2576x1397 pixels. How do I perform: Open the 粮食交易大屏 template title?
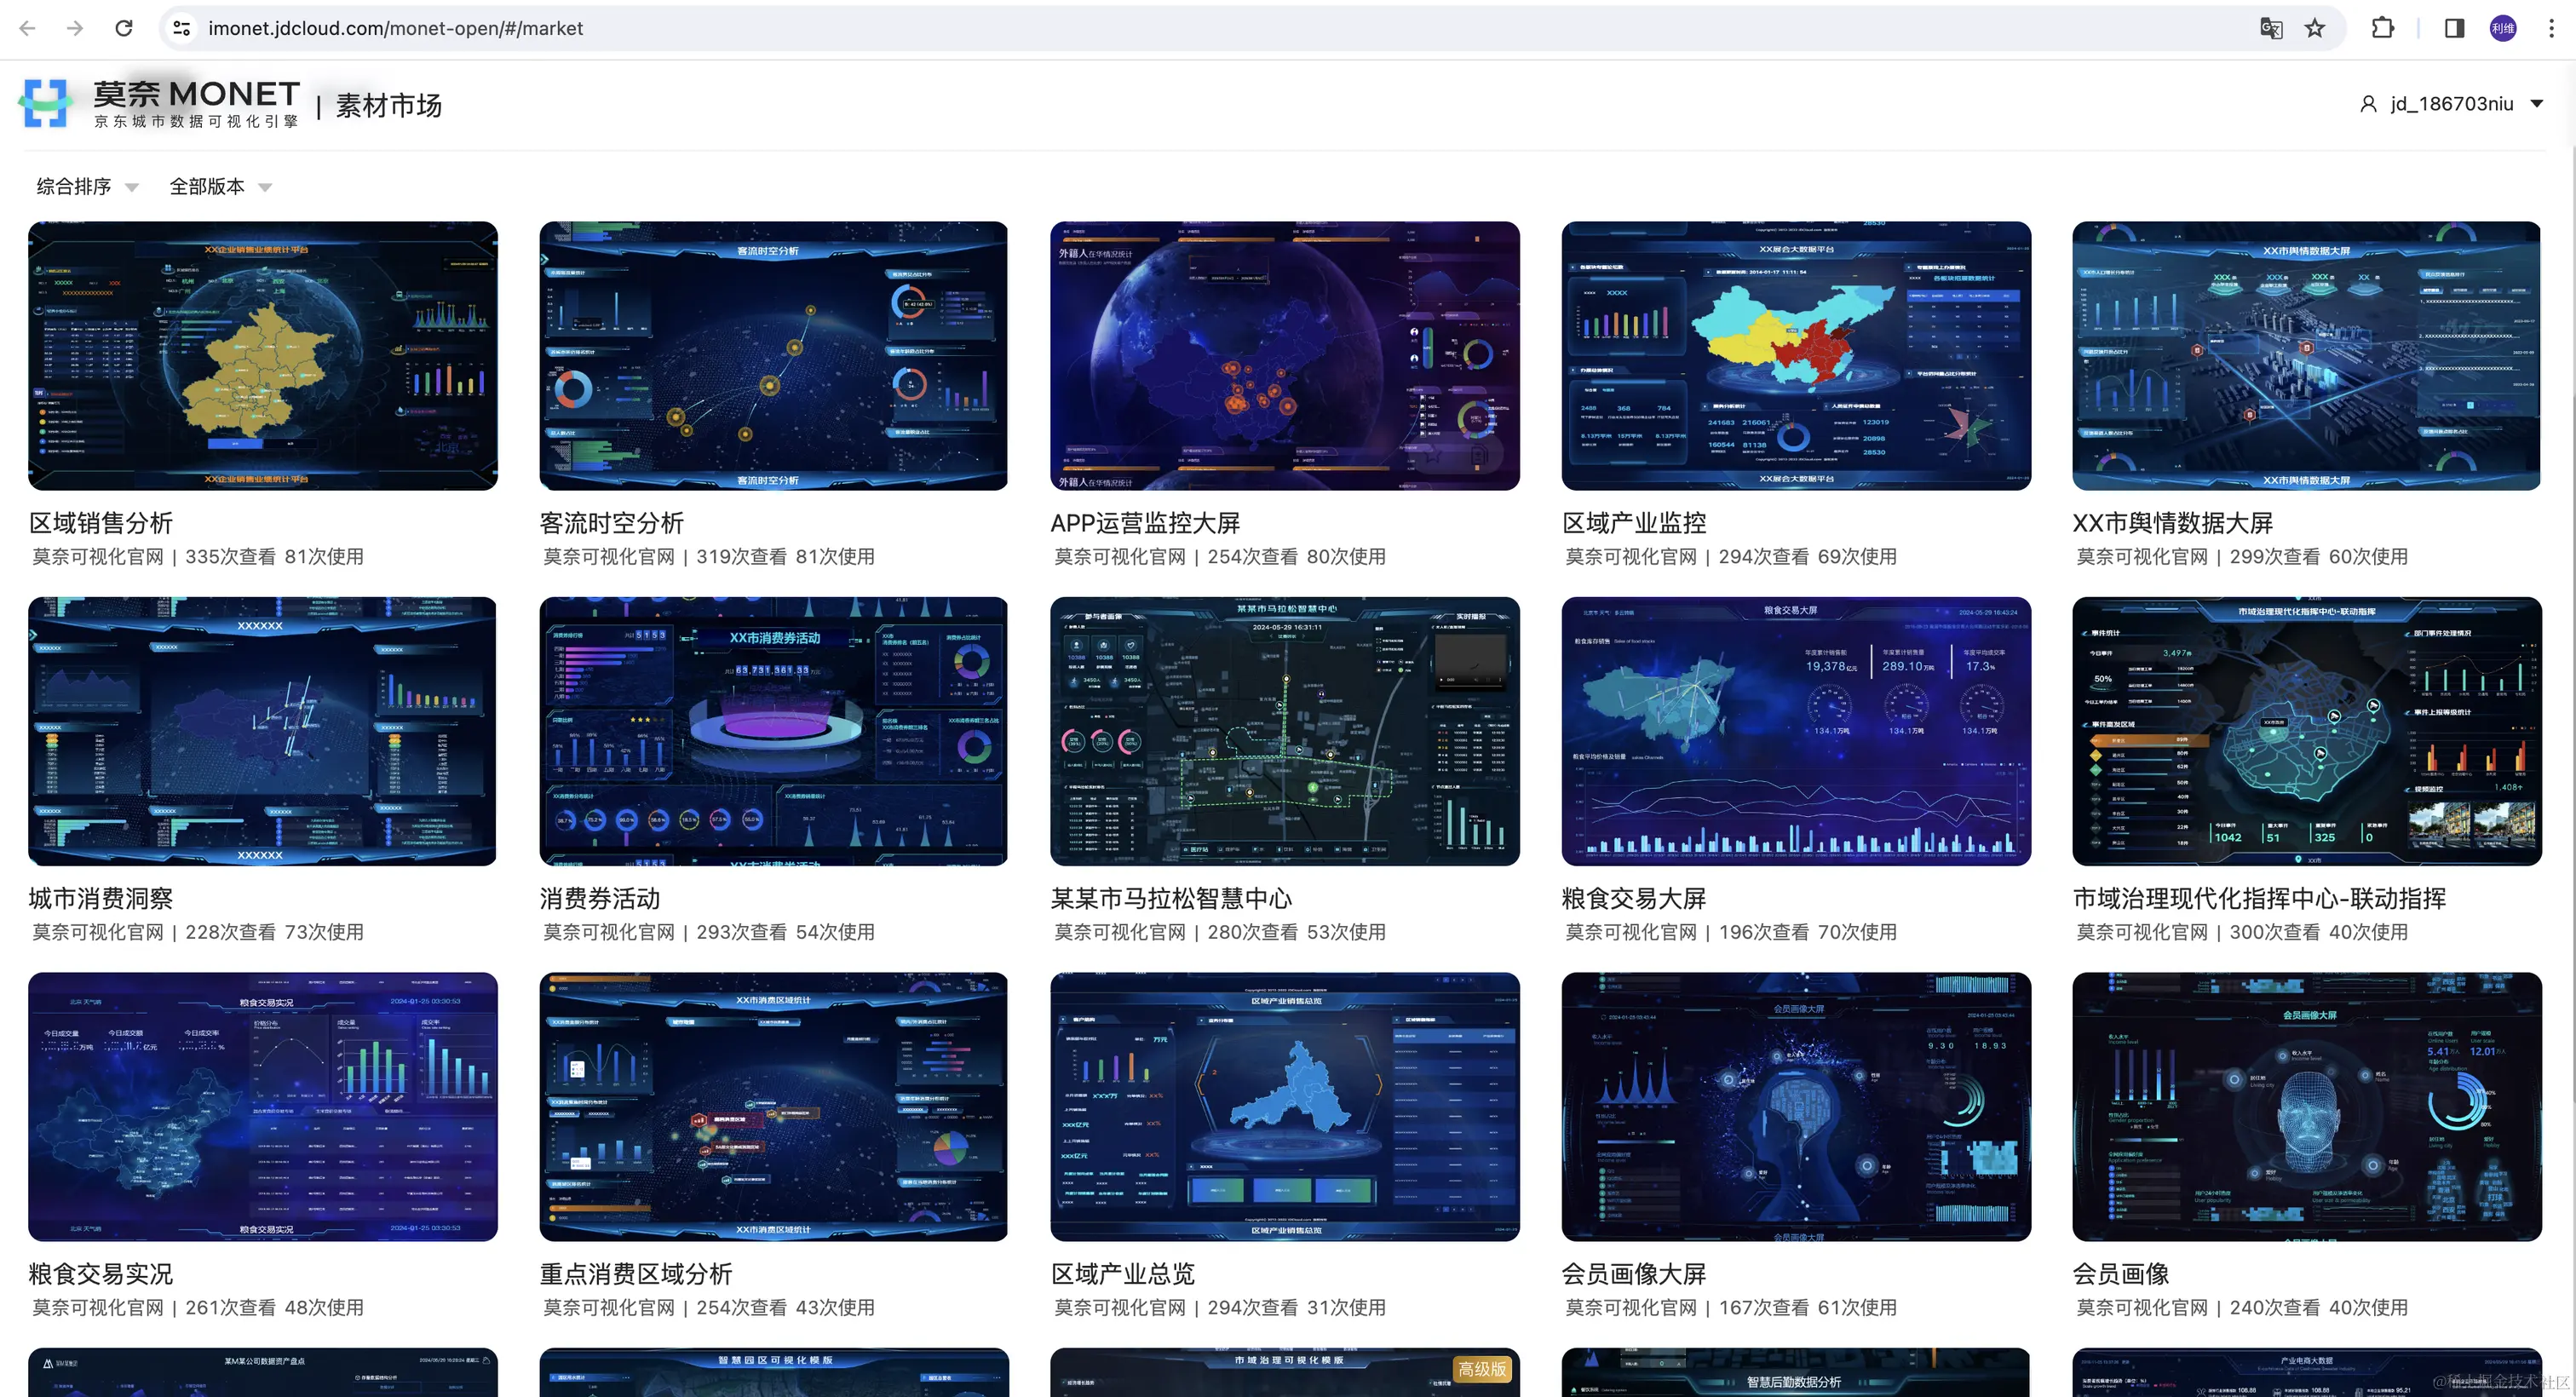pos(1633,898)
